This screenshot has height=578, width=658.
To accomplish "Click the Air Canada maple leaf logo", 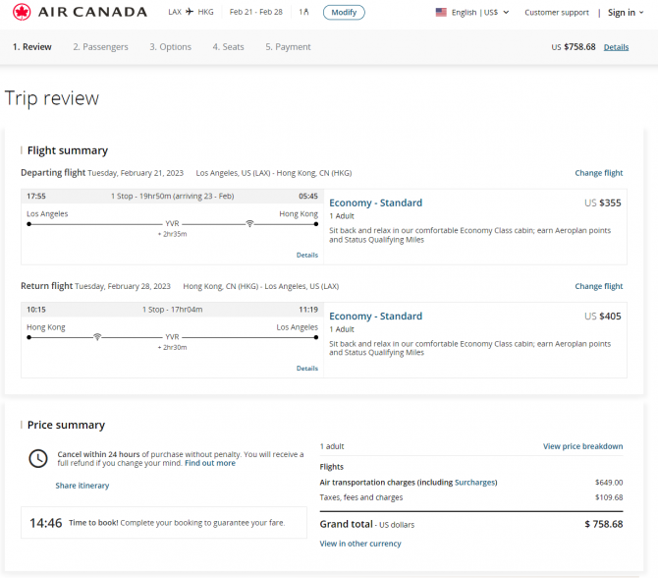I will pos(22,12).
